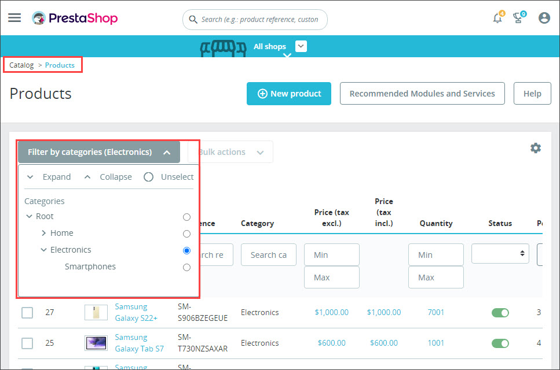Open notifications bell
The height and width of the screenshot is (370, 560).
498,17
